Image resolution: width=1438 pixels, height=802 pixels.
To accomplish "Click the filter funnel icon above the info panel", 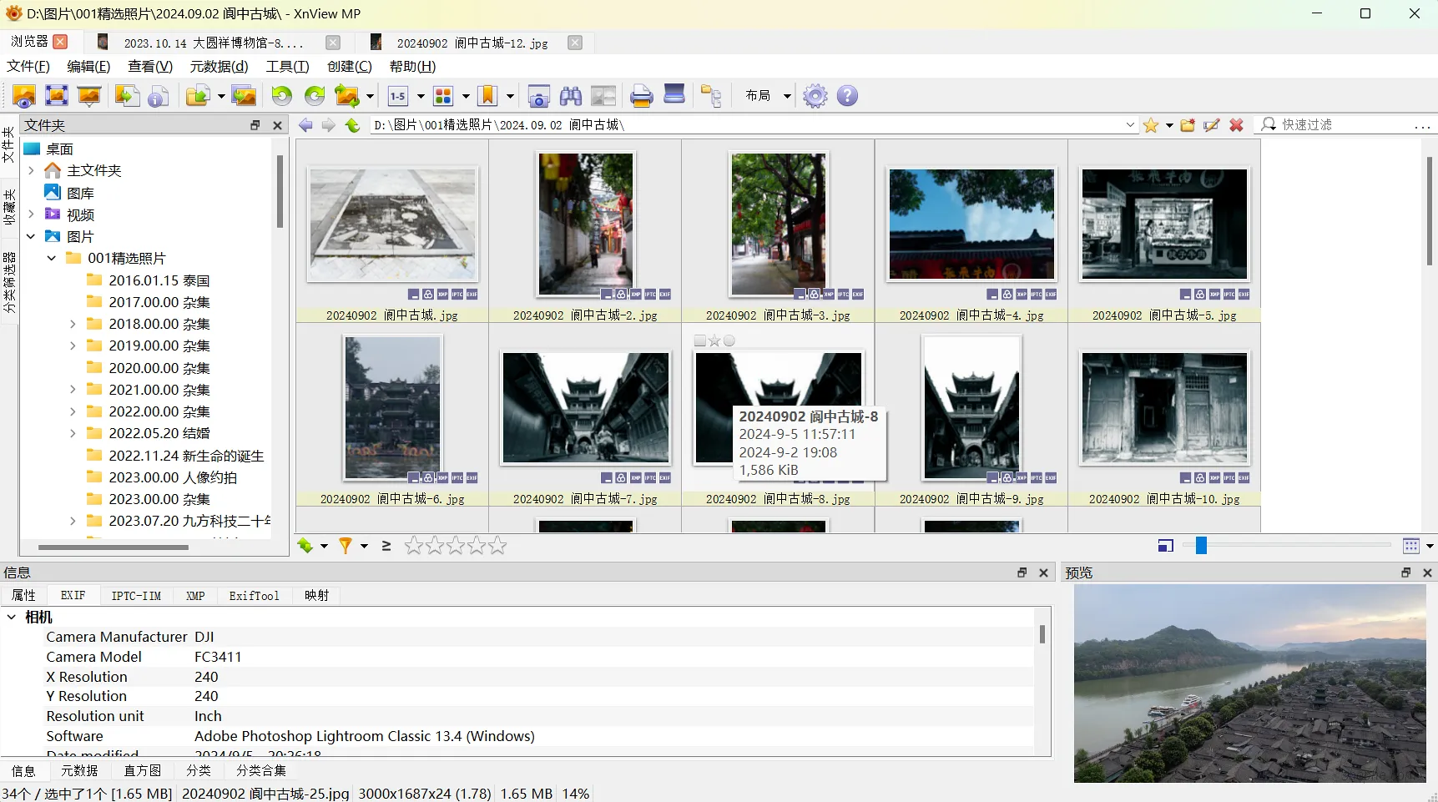I will pyautogui.click(x=346, y=545).
